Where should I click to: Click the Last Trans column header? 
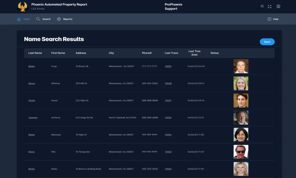[x=171, y=53]
